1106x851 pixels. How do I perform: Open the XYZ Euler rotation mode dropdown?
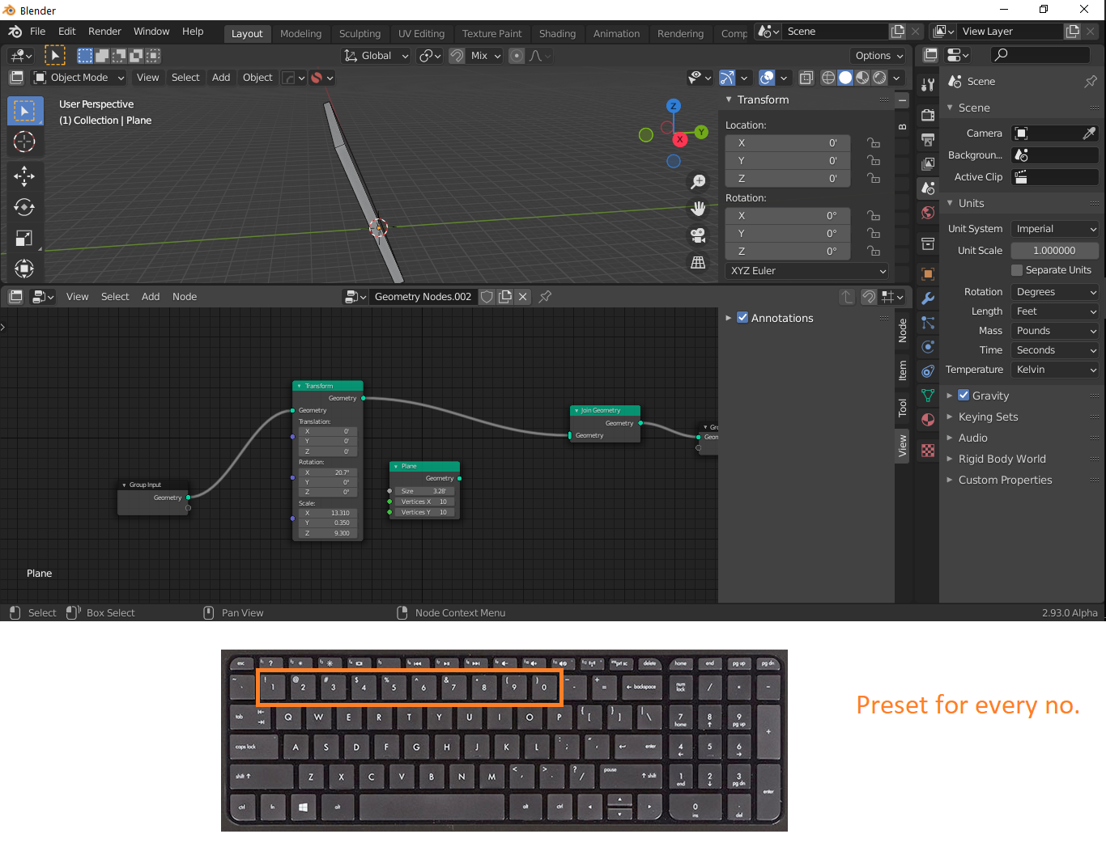pyautogui.click(x=807, y=271)
